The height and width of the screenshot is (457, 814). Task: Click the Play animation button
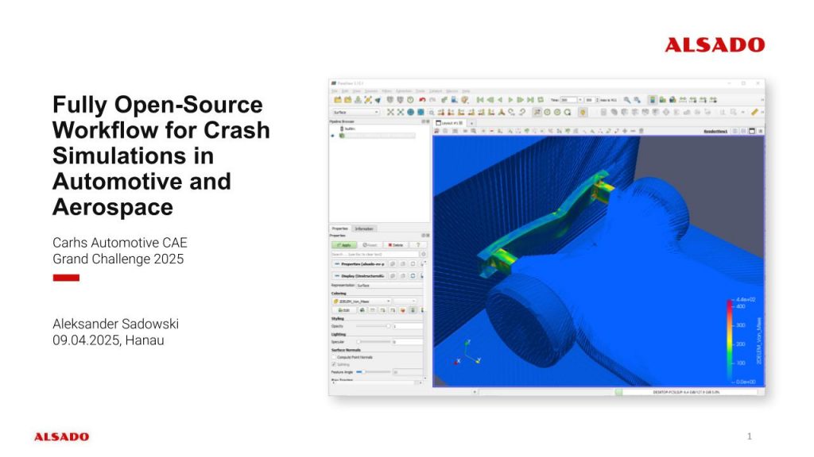click(x=510, y=100)
